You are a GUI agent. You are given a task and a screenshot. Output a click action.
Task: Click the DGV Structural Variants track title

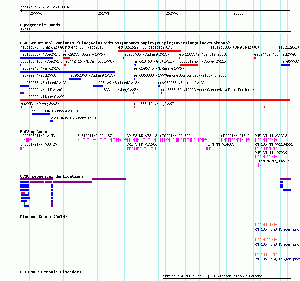pyautogui.click(x=125, y=43)
